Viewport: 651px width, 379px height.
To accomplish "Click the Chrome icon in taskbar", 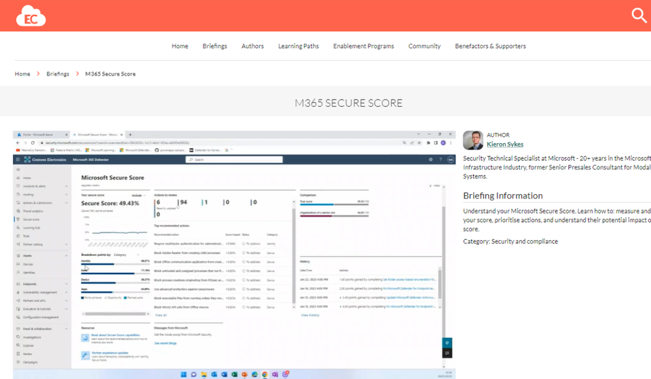I will [265, 374].
